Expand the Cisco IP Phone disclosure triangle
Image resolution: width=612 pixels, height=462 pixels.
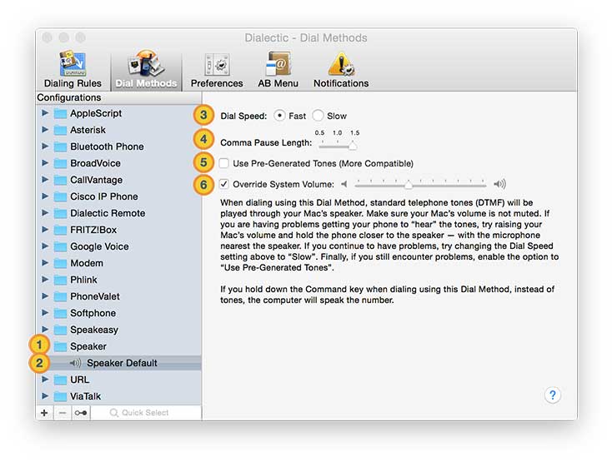click(x=45, y=196)
